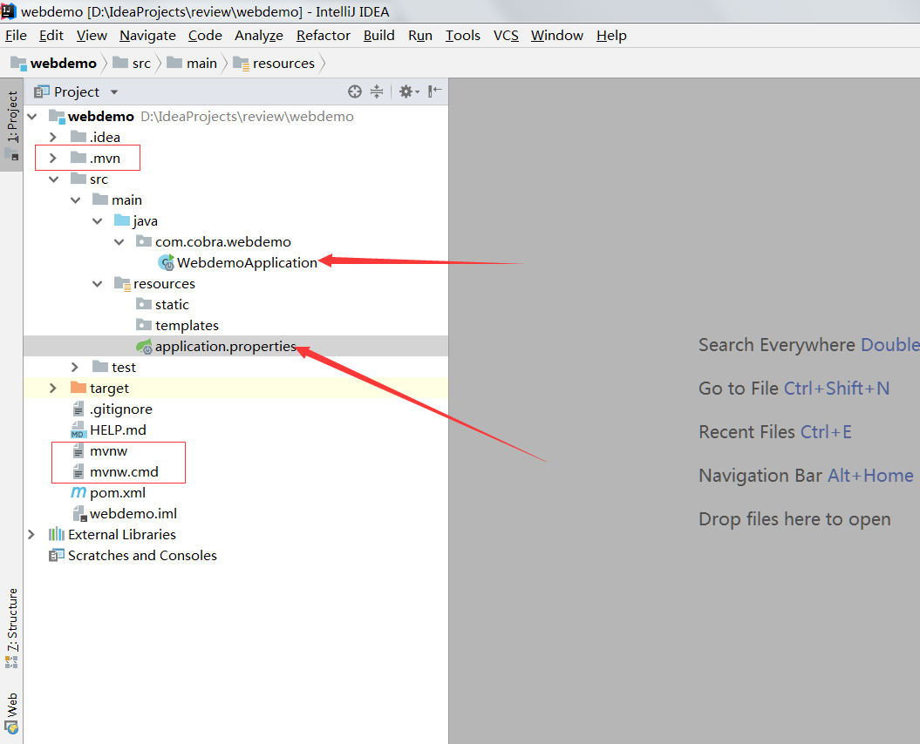
Task: Open the Structure tool window sidebar tab
Action: coord(11,628)
